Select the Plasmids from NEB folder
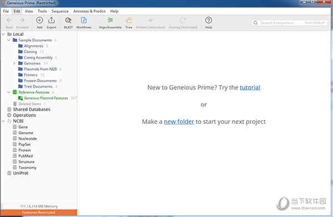The height and width of the screenshot is (217, 333). (40, 69)
